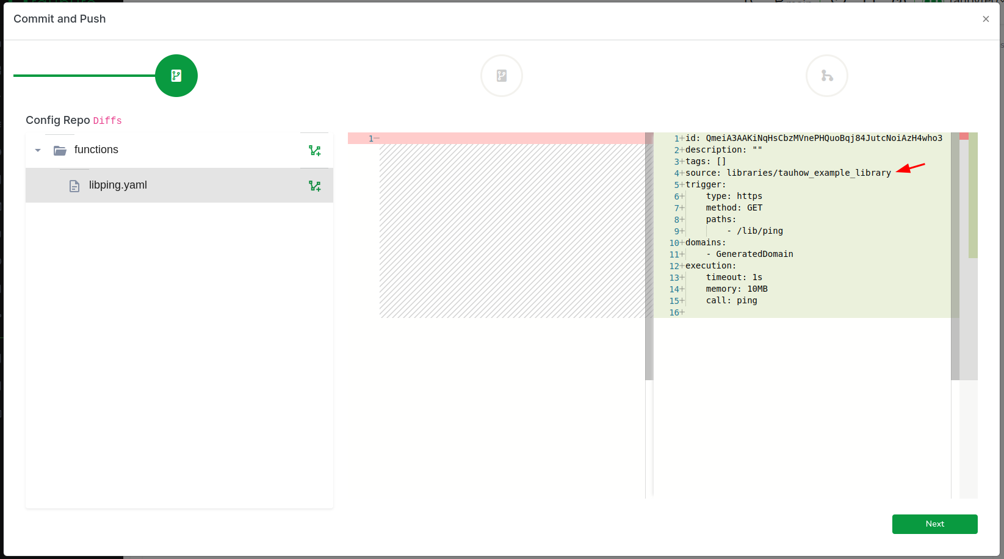Select the libping.yaml file entry
Viewport: 1004px width, 559px height.
pyautogui.click(x=118, y=186)
